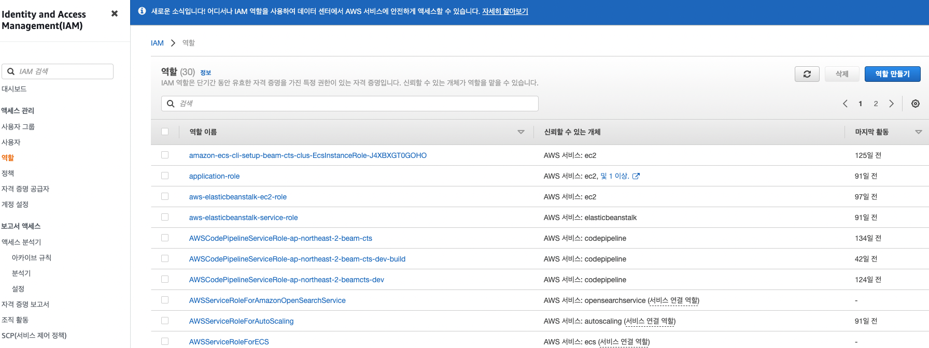Open 분석기 in sidebar
929x348 pixels.
(x=21, y=273)
